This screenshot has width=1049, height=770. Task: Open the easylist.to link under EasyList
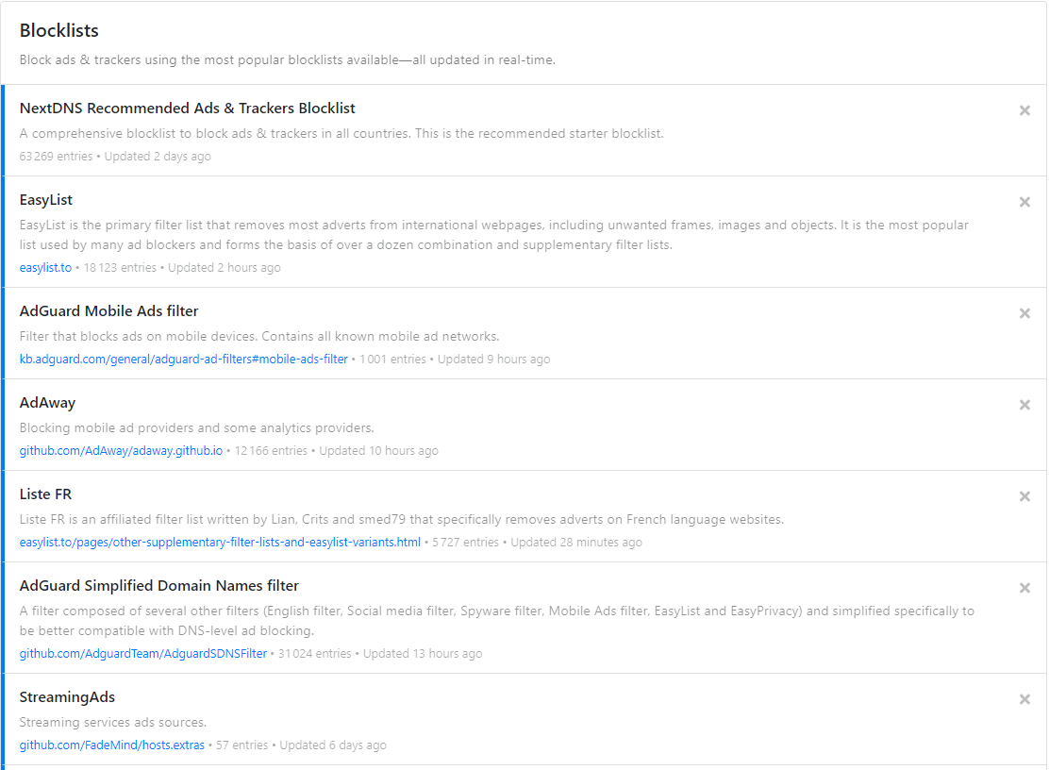coord(45,268)
